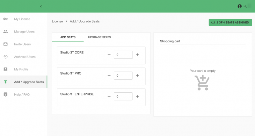Click the history icon for Archived Users
The image size is (255, 136).
click(x=5, y=57)
